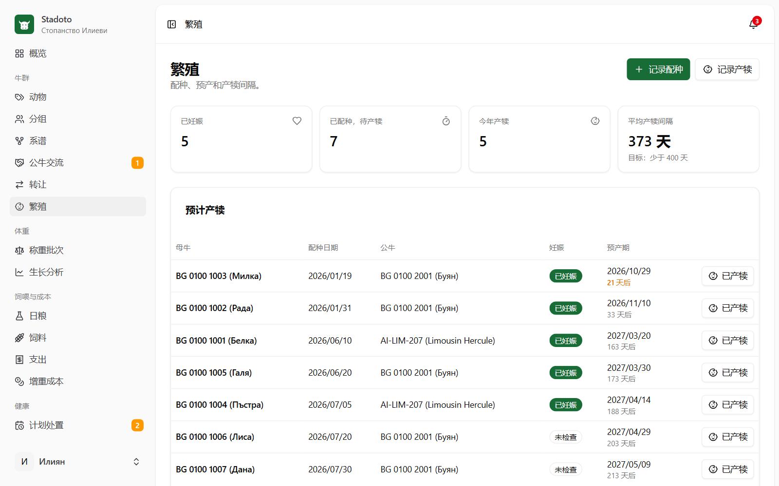
Task: Mark Белка as 已产犊
Action: 728,341
